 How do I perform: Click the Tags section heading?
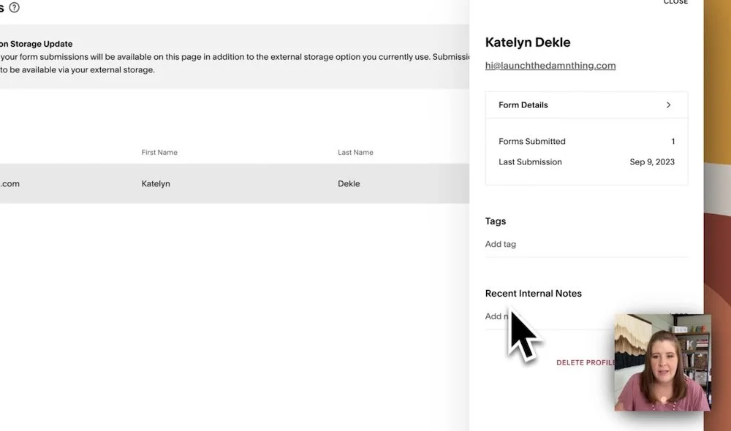tap(495, 221)
